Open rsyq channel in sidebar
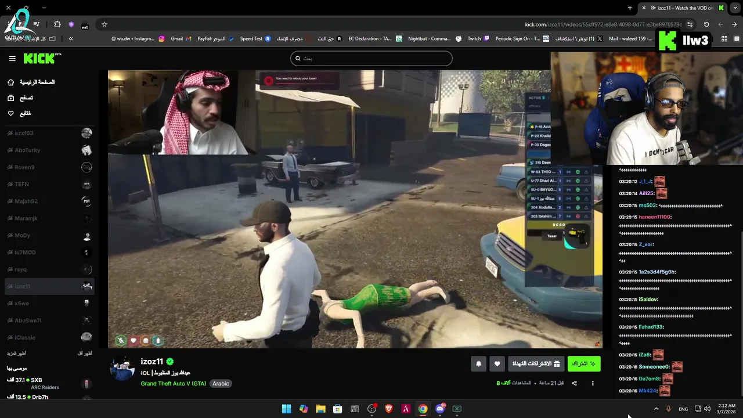 pos(49,269)
